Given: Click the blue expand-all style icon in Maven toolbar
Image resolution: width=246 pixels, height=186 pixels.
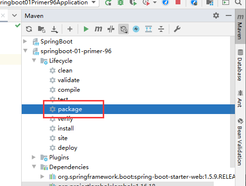Looking at the screenshot, I should point(149,29).
